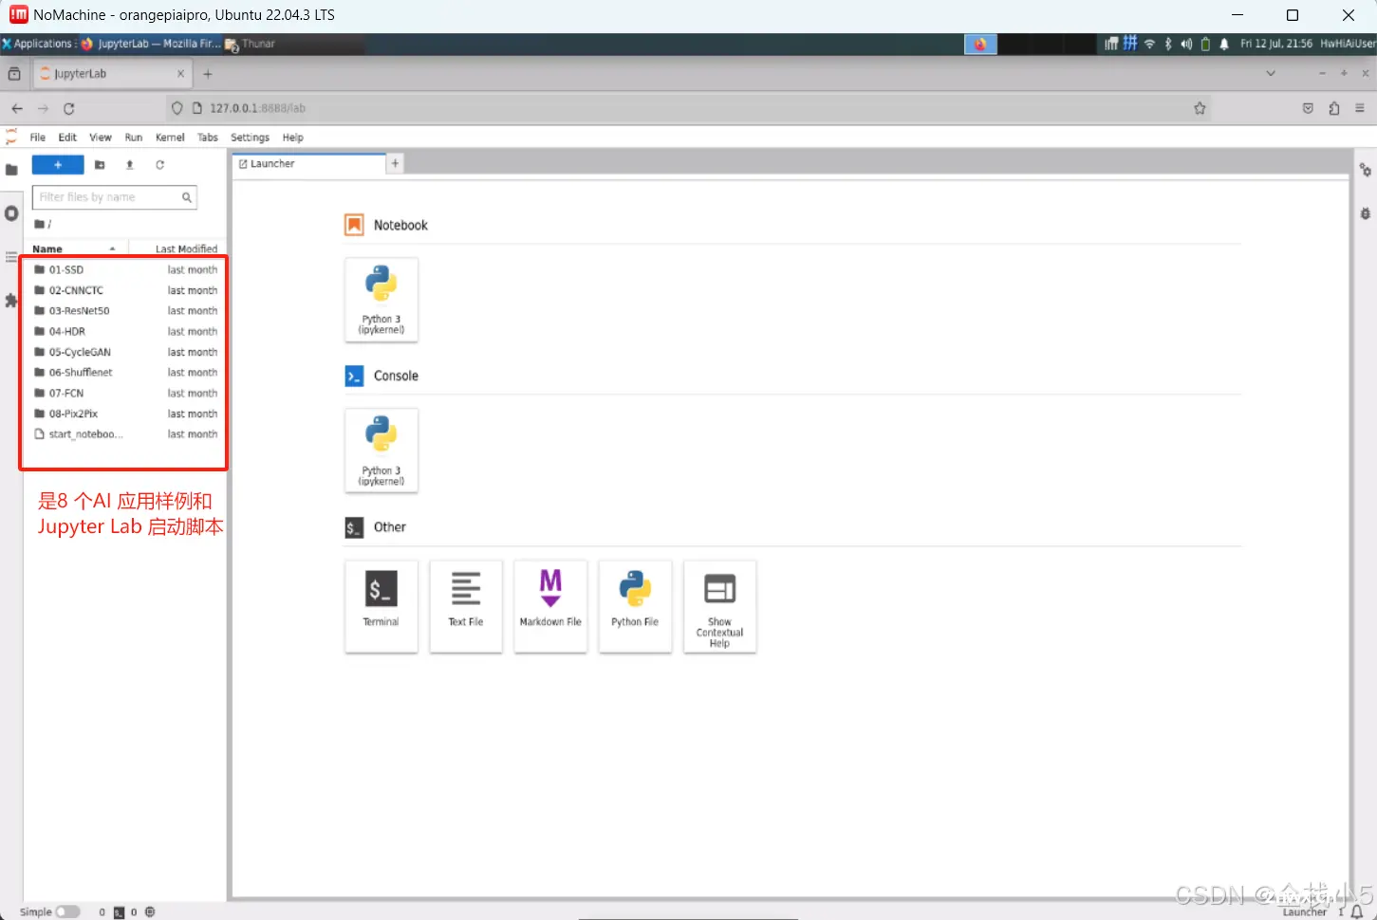Open the Tabs menu
Screen dimensions: 1377x920
point(208,138)
